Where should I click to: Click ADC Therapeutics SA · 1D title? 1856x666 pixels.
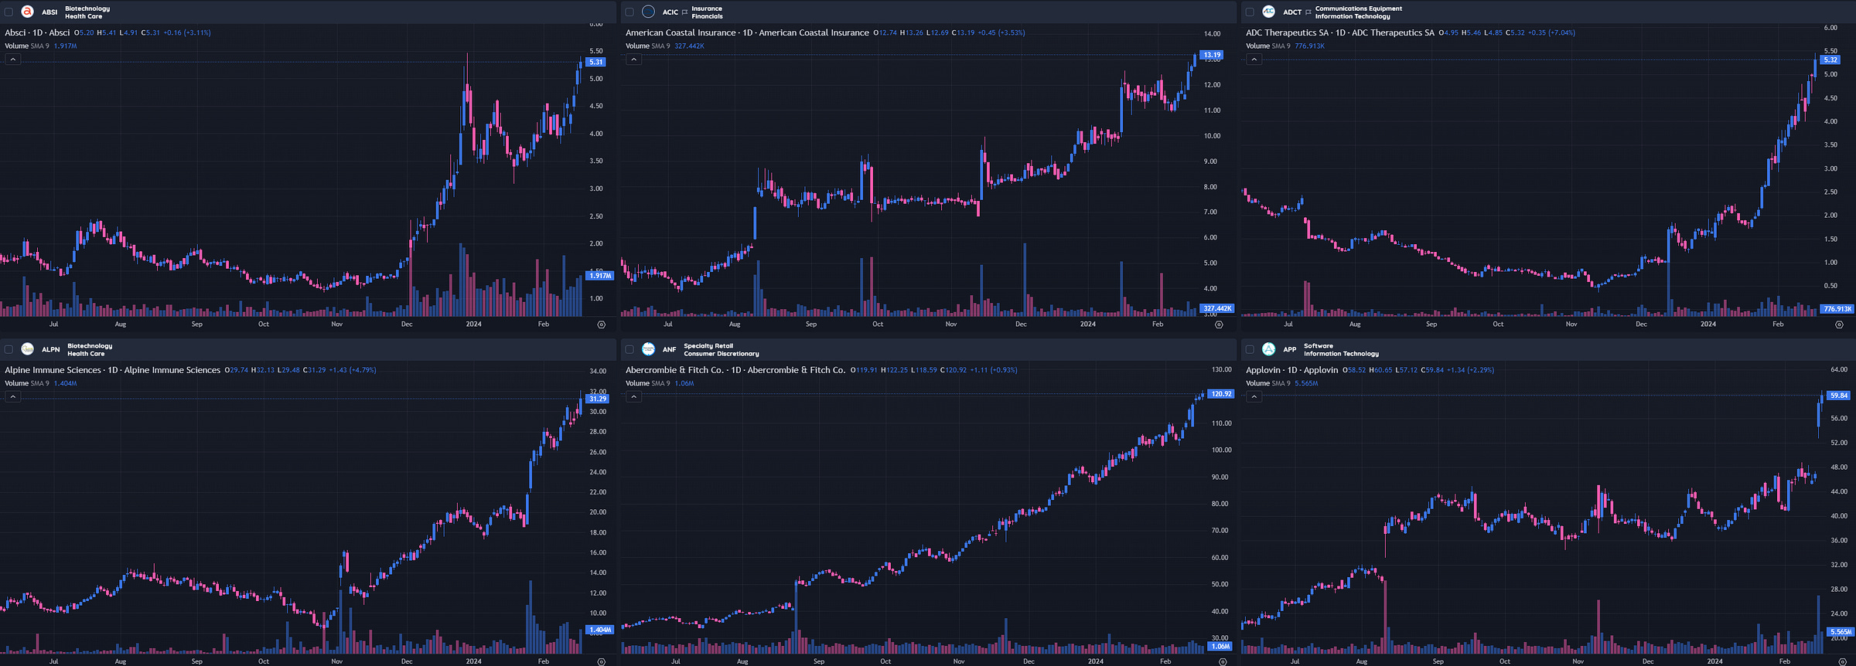(x=1339, y=32)
